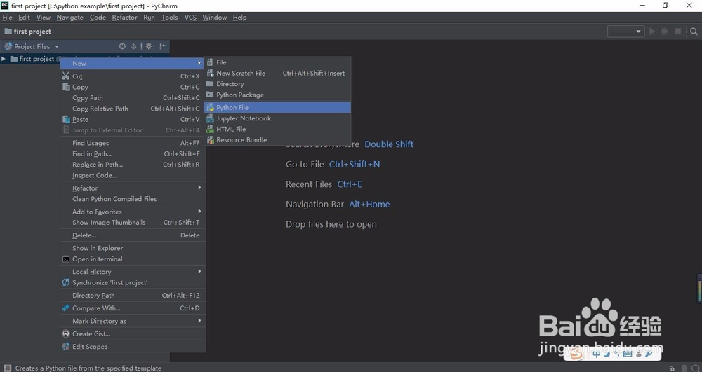Click the first project breadcrumb in navigation bar

[x=32, y=32]
